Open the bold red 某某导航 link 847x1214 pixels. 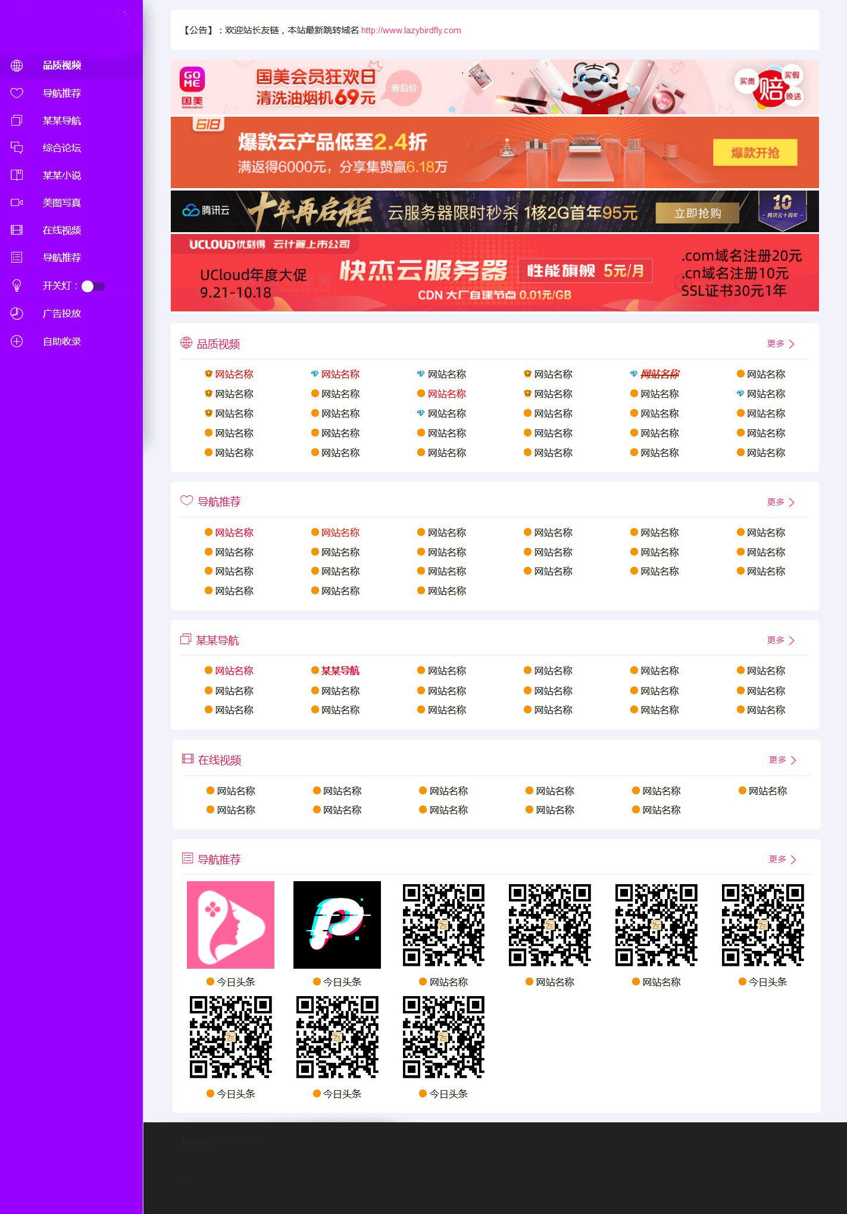click(x=340, y=670)
